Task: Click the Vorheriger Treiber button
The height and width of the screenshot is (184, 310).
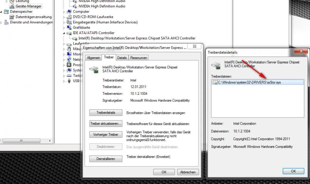Action: point(106,134)
